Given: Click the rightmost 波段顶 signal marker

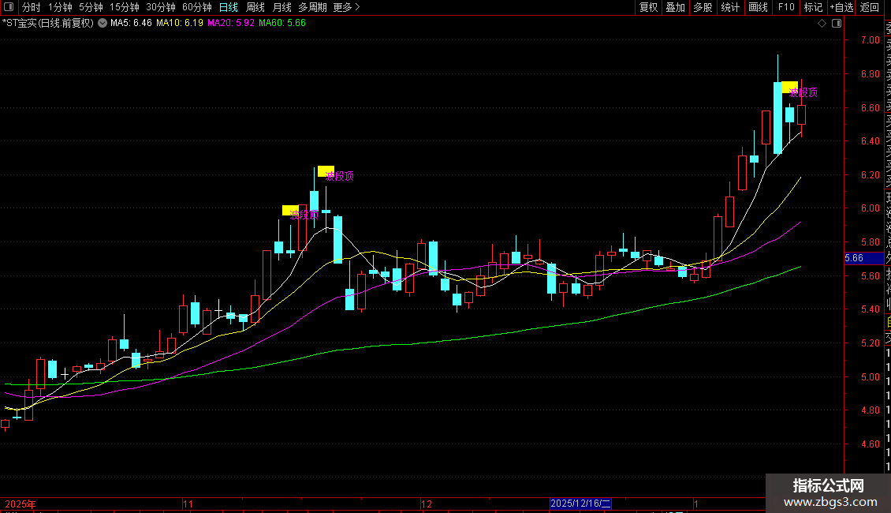Looking at the screenshot, I should 803,92.
